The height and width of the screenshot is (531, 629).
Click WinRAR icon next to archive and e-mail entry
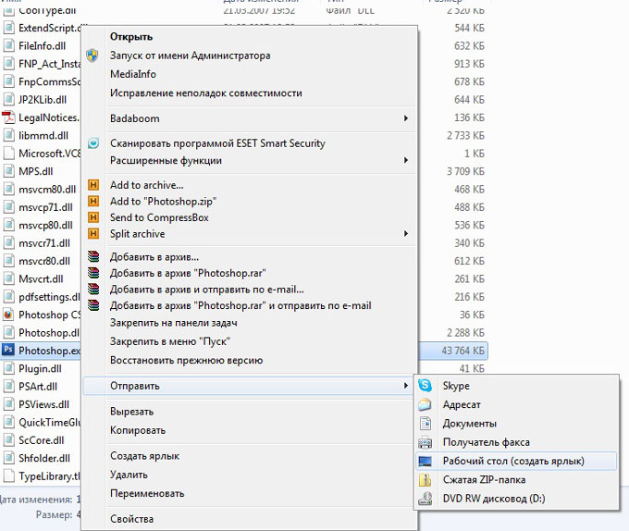pyautogui.click(x=93, y=290)
